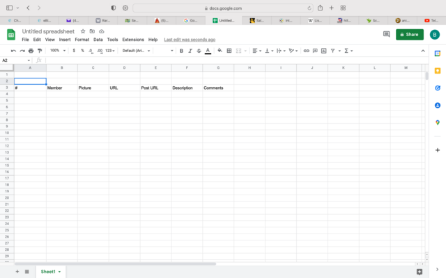Toggle italic formatting

190,51
